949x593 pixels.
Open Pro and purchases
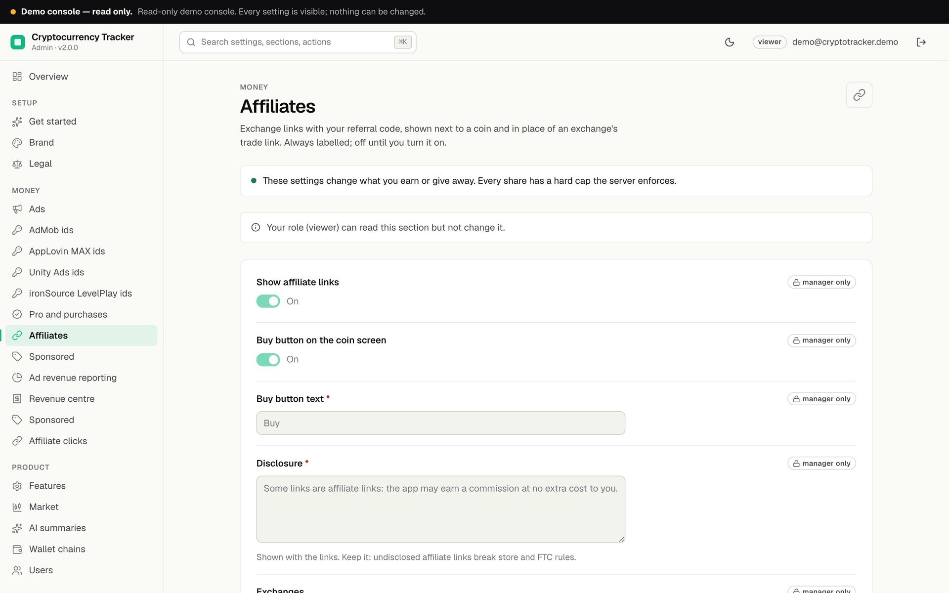(x=82, y=314)
